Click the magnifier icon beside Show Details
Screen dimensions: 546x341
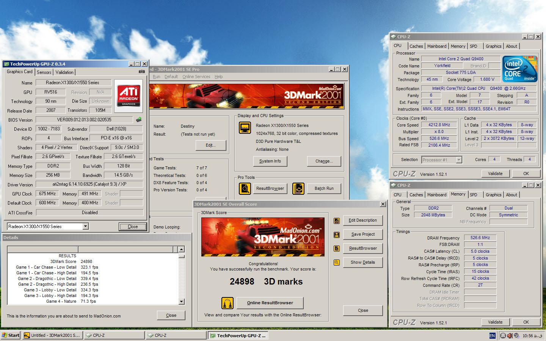click(336, 262)
